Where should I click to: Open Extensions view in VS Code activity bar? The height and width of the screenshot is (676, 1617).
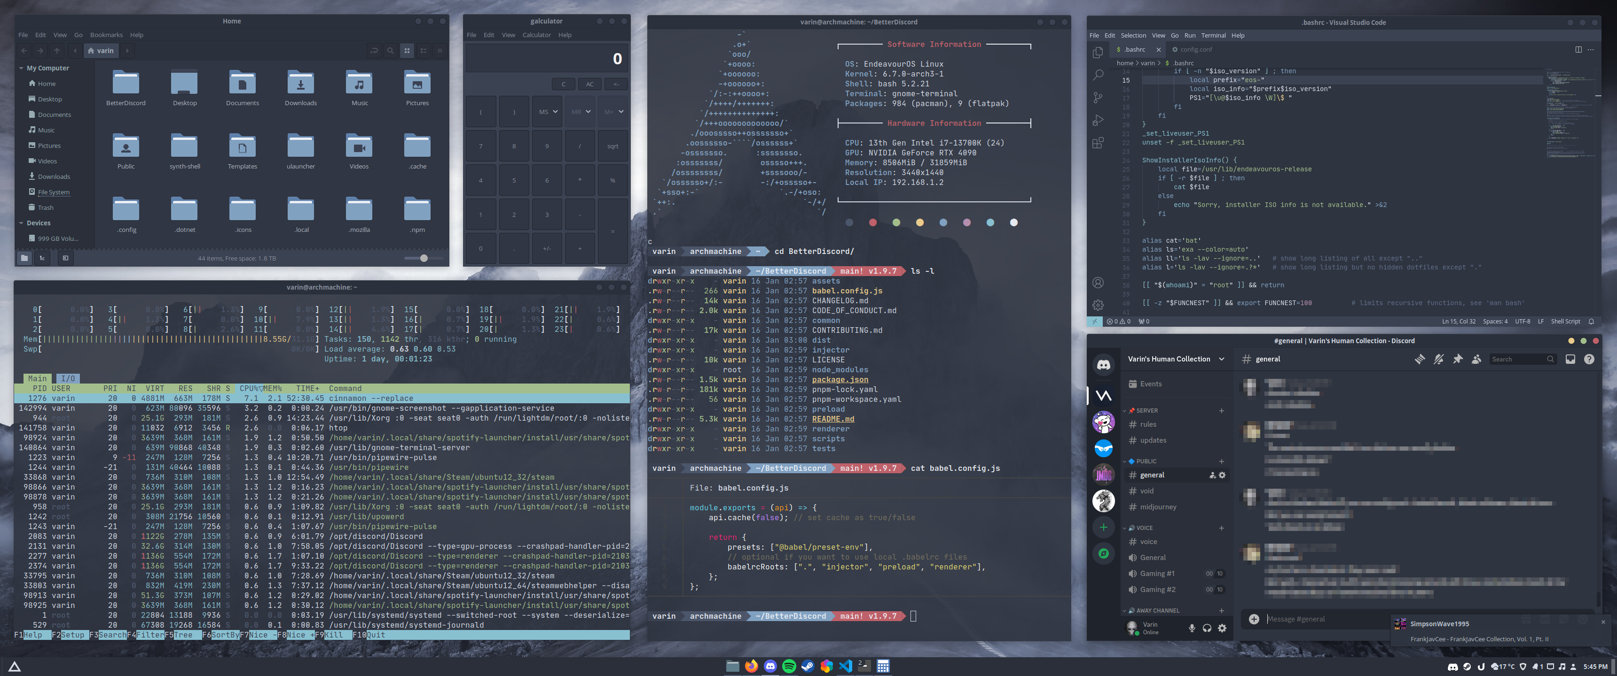(x=1097, y=143)
